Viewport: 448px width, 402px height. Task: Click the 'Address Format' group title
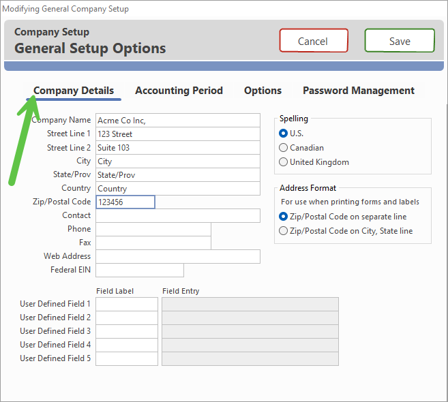(308, 188)
